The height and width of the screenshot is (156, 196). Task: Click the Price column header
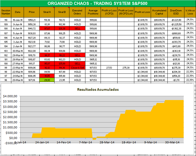click(x=32, y=12)
